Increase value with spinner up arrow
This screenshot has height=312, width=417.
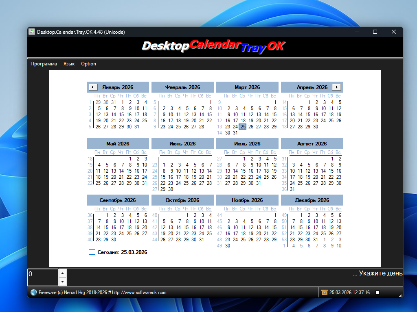coord(62,273)
